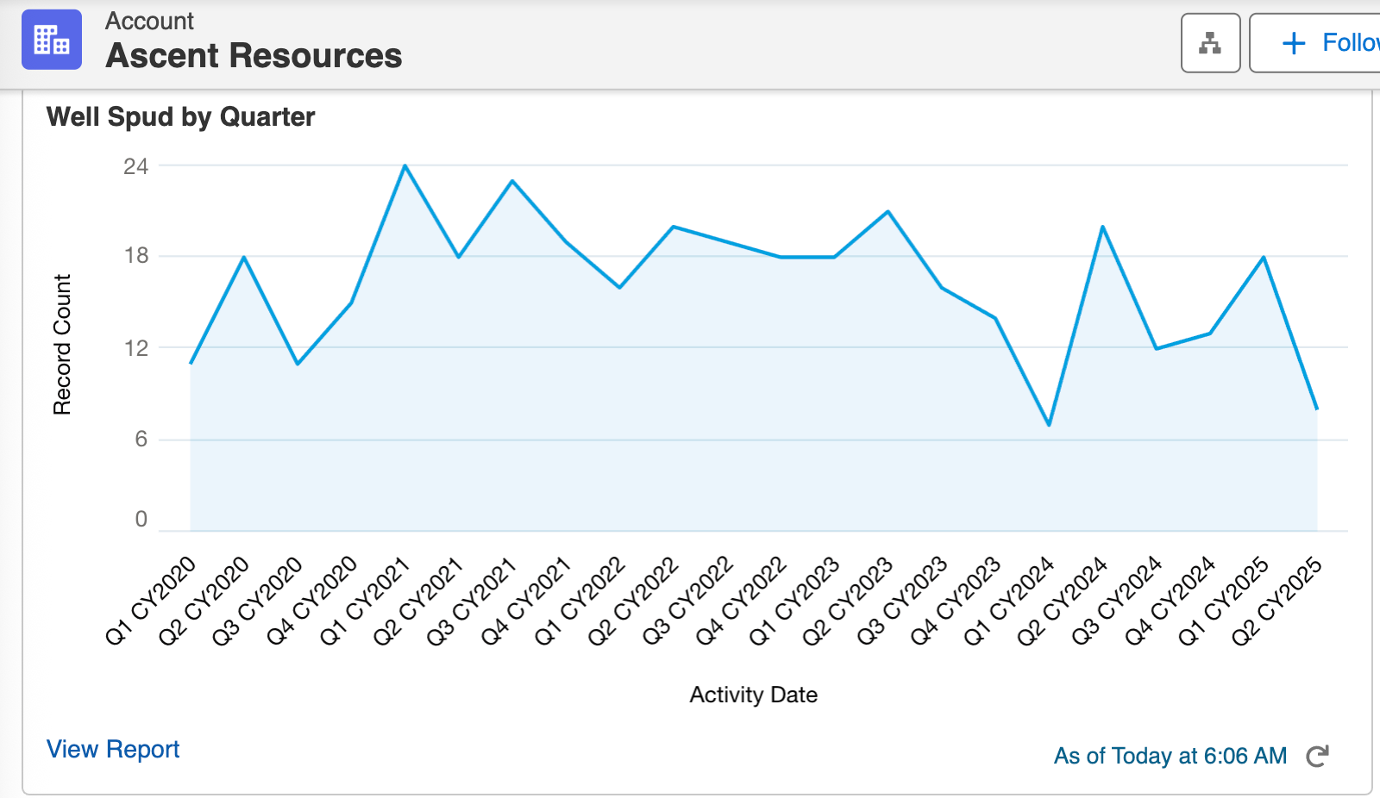
Task: Click the Activity Date axis title
Action: click(x=753, y=695)
